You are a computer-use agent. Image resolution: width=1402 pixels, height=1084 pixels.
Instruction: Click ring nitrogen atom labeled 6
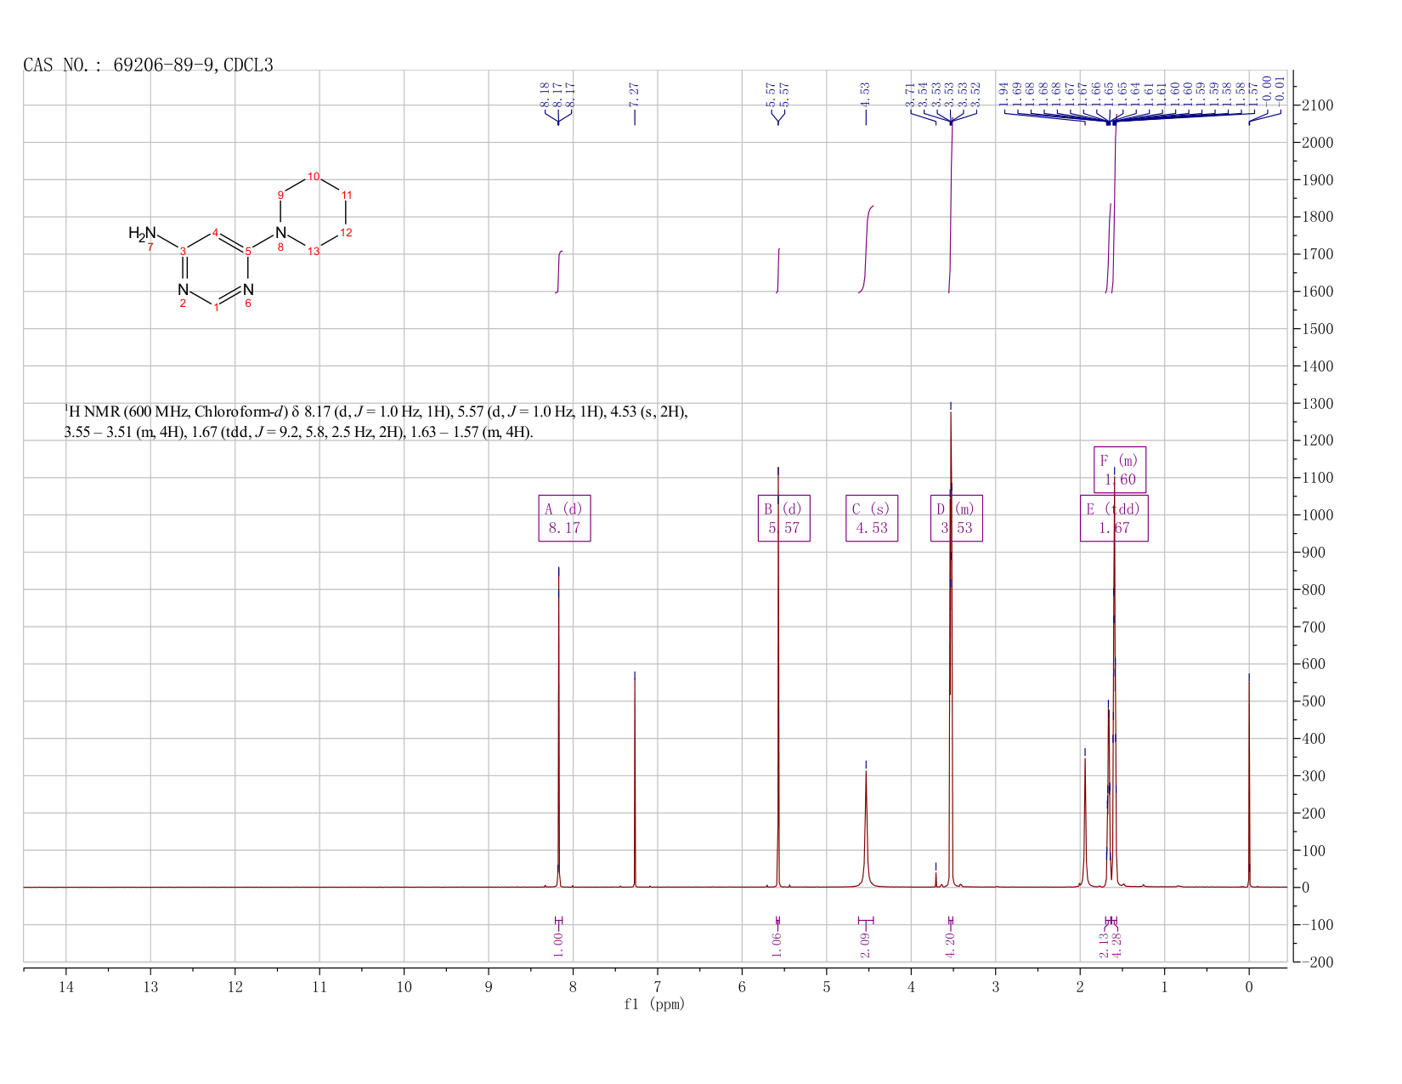(248, 290)
